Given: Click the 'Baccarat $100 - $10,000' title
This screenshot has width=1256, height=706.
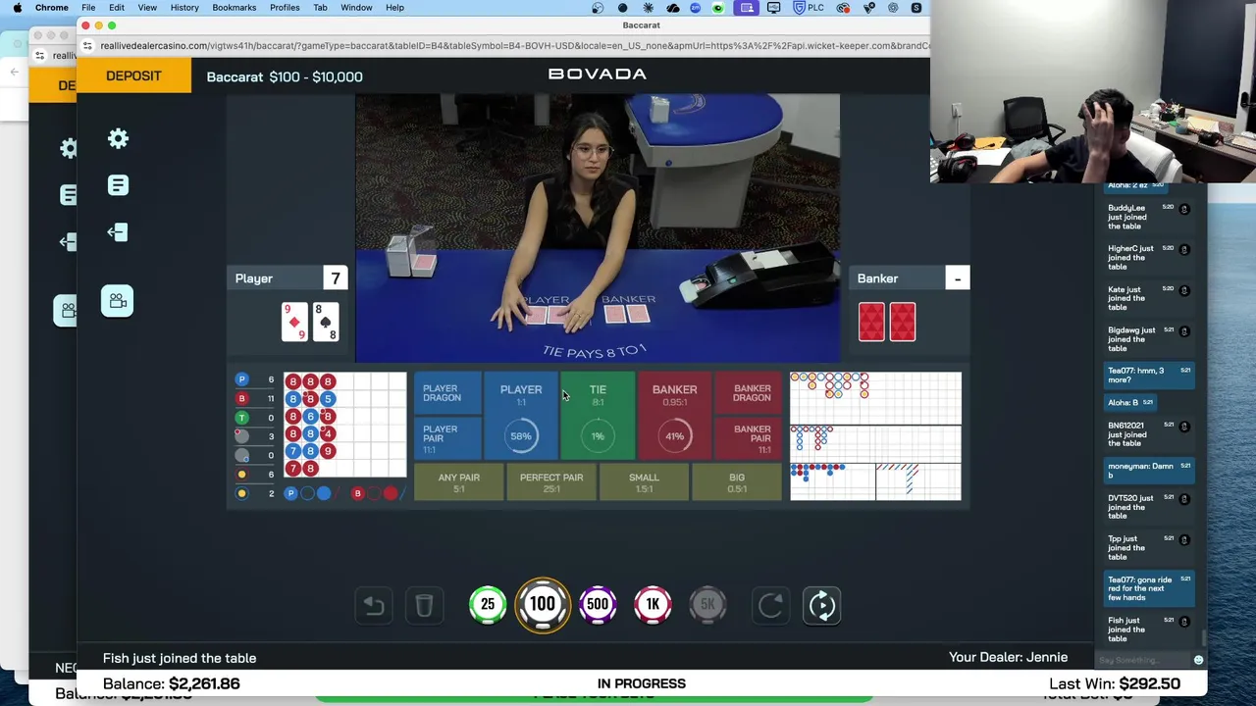Looking at the screenshot, I should click(x=285, y=76).
